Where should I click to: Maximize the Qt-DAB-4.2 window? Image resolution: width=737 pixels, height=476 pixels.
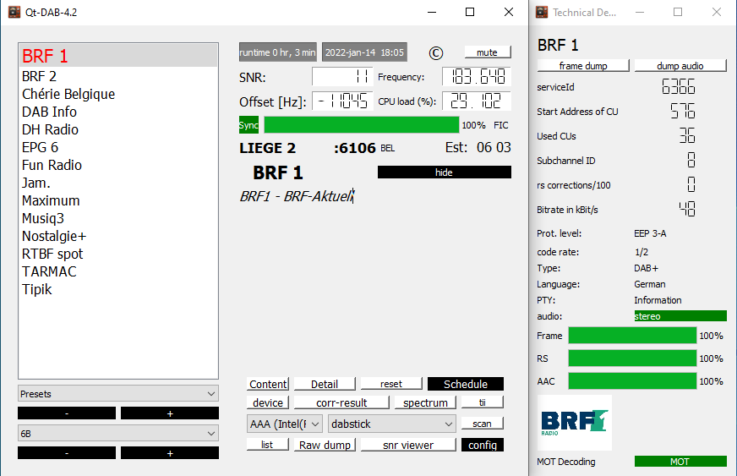[x=470, y=12]
